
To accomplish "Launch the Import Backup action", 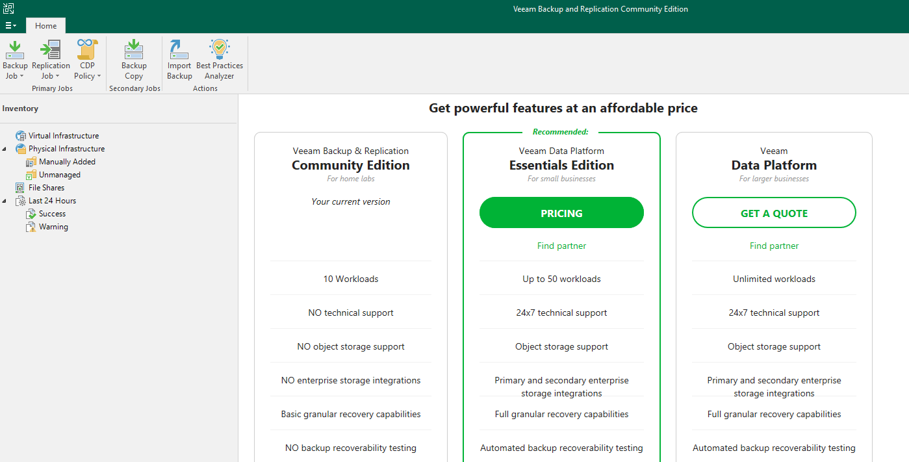I will [179, 59].
